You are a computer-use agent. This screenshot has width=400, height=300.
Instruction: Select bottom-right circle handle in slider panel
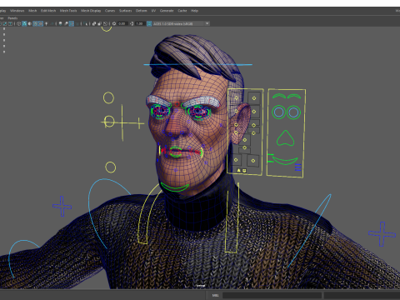253,161
